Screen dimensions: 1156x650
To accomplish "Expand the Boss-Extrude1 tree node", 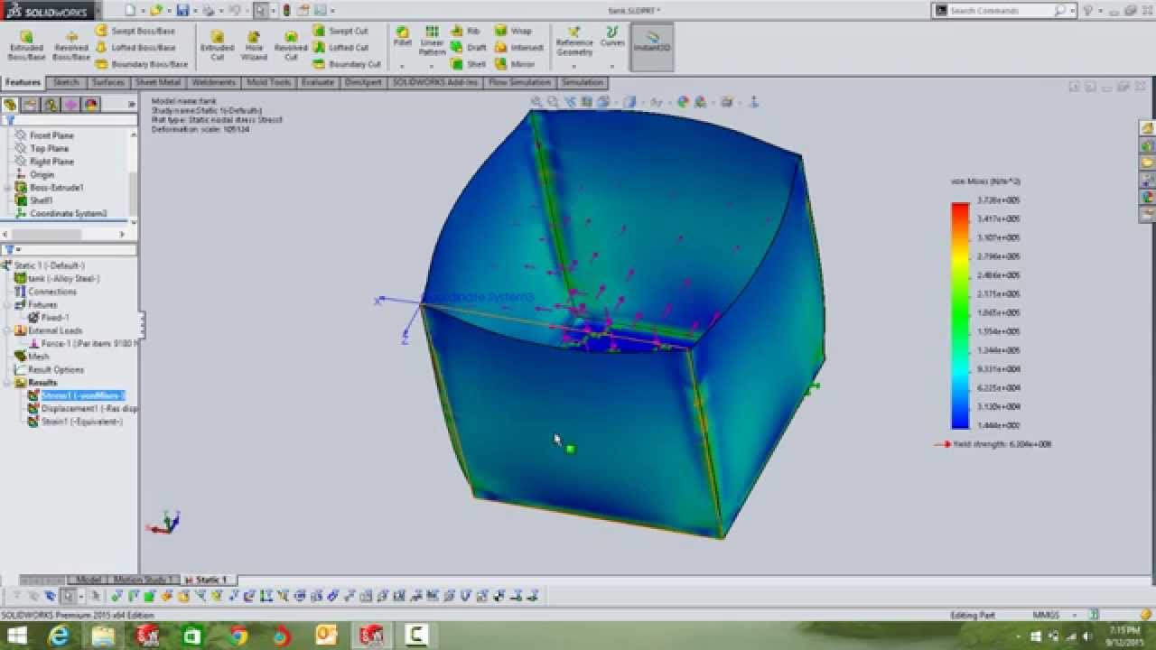I will [x=8, y=188].
